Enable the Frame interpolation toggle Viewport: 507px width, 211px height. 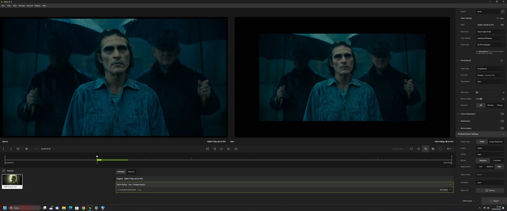point(501,114)
